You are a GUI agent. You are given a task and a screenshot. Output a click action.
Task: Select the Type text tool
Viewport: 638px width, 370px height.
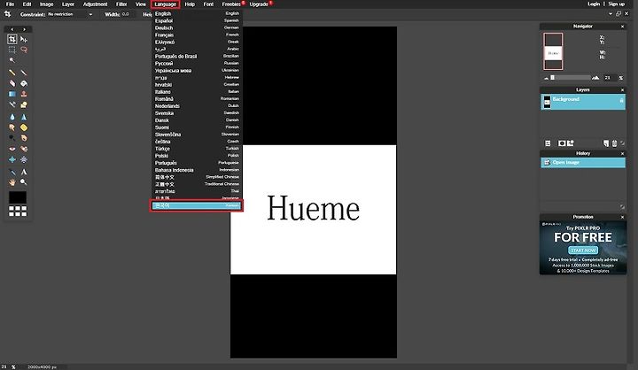click(24, 172)
